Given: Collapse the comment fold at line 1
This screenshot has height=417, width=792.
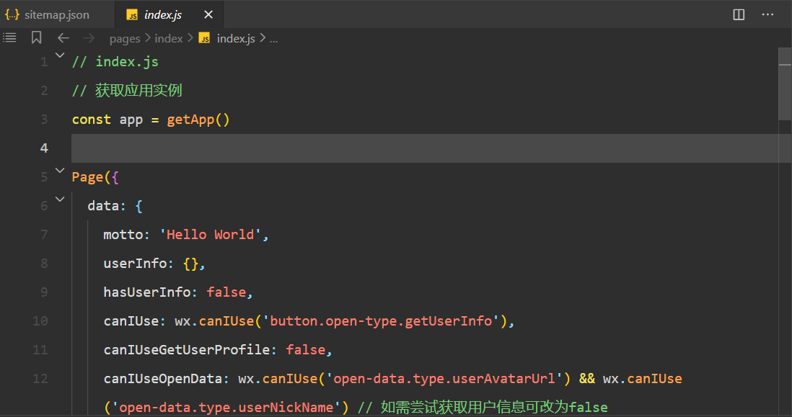Looking at the screenshot, I should tap(60, 56).
